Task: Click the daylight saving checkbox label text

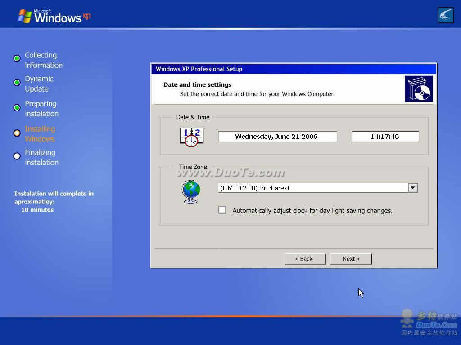Action: [312, 211]
